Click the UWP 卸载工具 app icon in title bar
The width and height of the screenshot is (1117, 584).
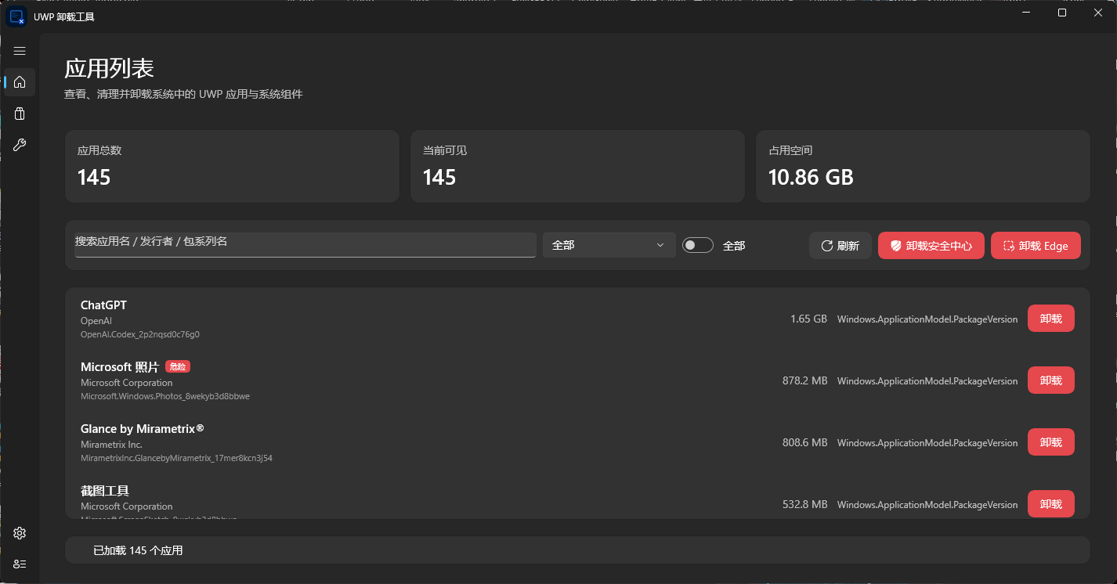tap(16, 16)
